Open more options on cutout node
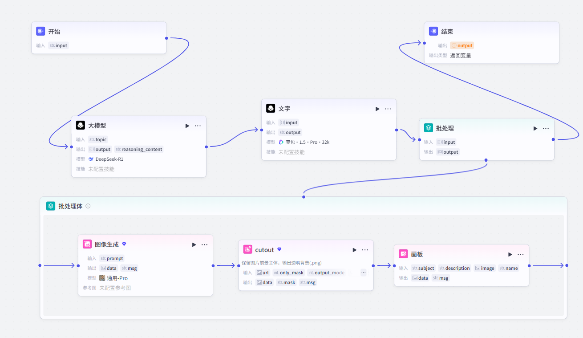583x338 pixels. [x=365, y=250]
